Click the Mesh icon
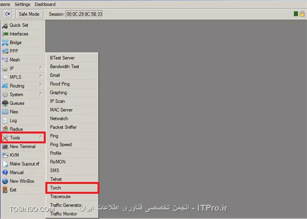307x219 pixels. click(x=5, y=60)
